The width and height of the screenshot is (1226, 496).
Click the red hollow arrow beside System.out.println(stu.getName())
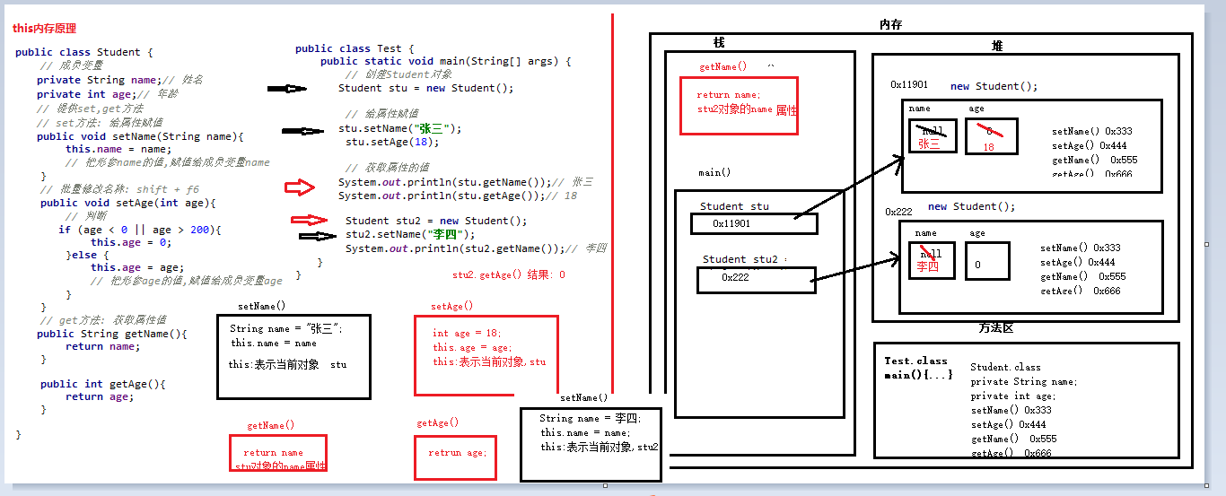[300, 187]
